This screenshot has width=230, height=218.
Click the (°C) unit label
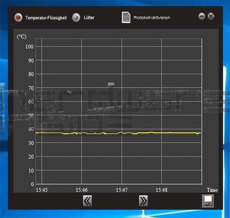tap(22, 37)
